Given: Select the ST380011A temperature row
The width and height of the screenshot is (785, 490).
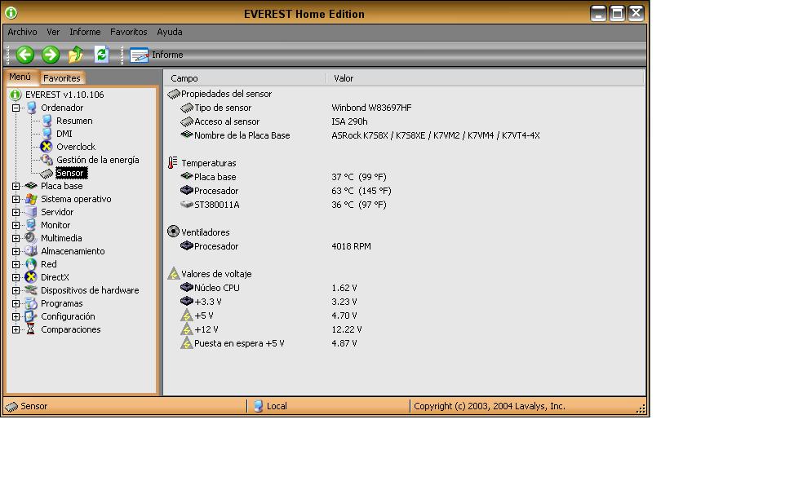Looking at the screenshot, I should coord(403,205).
